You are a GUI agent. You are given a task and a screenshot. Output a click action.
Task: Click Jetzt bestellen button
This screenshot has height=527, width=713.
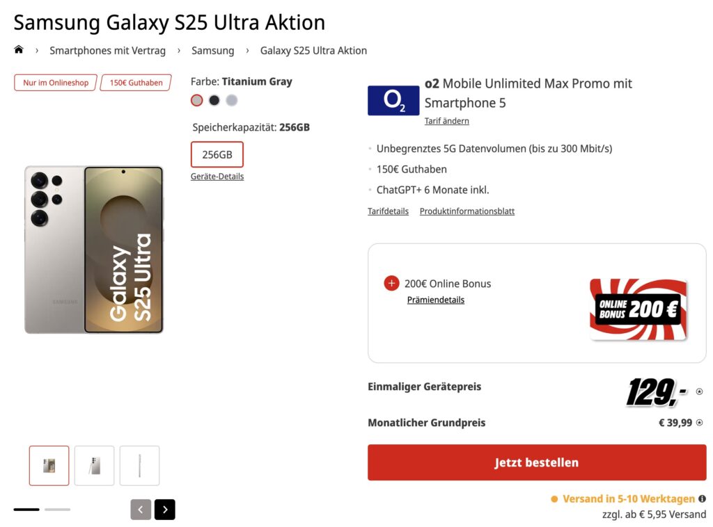point(537,462)
